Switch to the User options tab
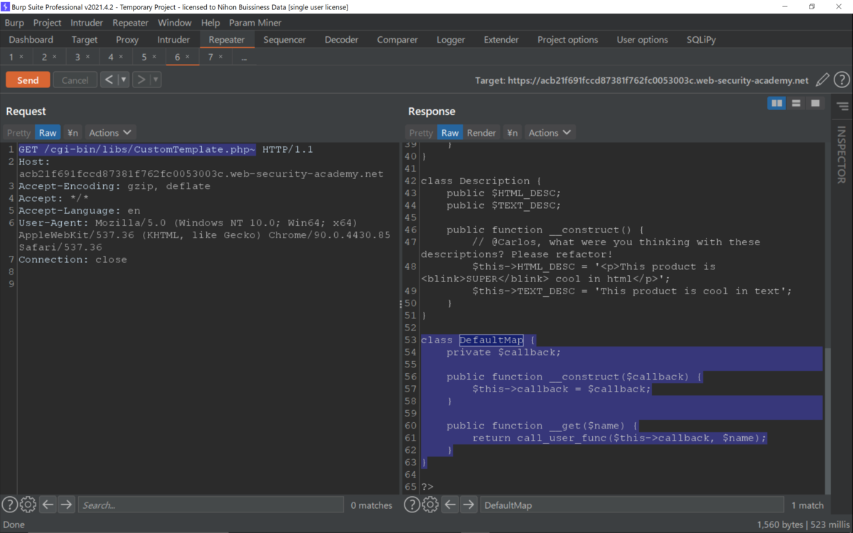The height and width of the screenshot is (533, 853). point(643,40)
